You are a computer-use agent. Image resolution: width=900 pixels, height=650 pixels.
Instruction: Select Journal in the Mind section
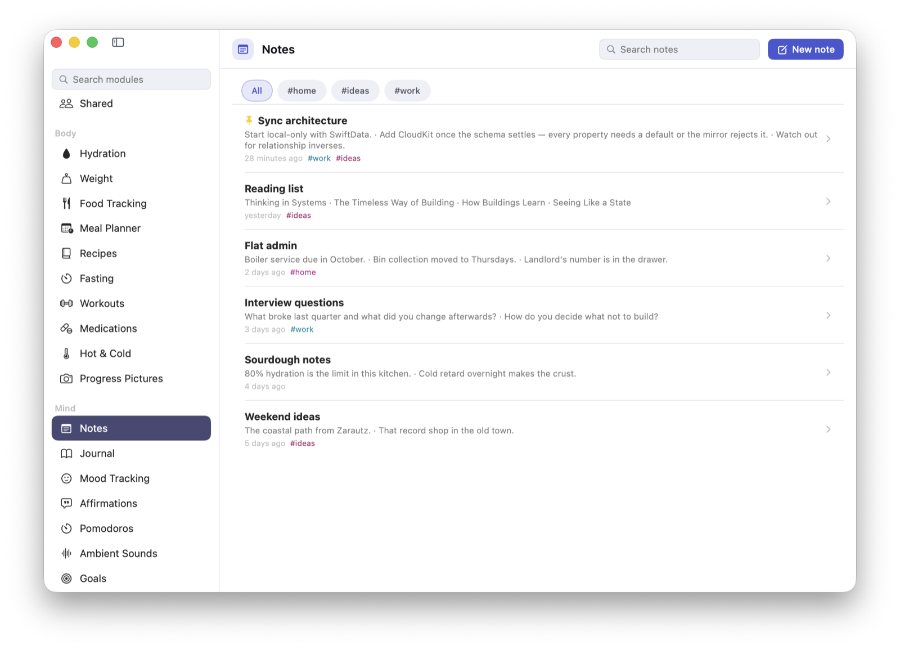pos(131,454)
